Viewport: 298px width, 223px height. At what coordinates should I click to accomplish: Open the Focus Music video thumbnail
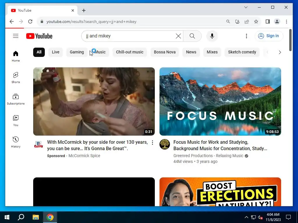coord(220,101)
